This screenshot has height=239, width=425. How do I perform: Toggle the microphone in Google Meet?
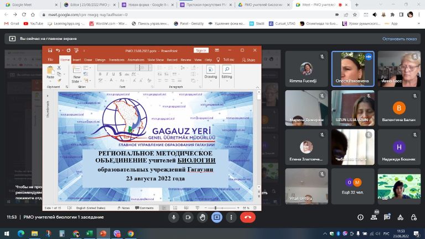[x=174, y=217]
